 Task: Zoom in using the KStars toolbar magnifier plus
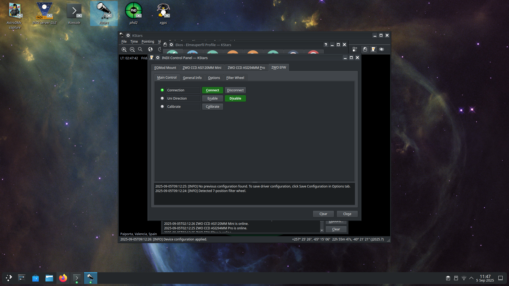point(124,49)
